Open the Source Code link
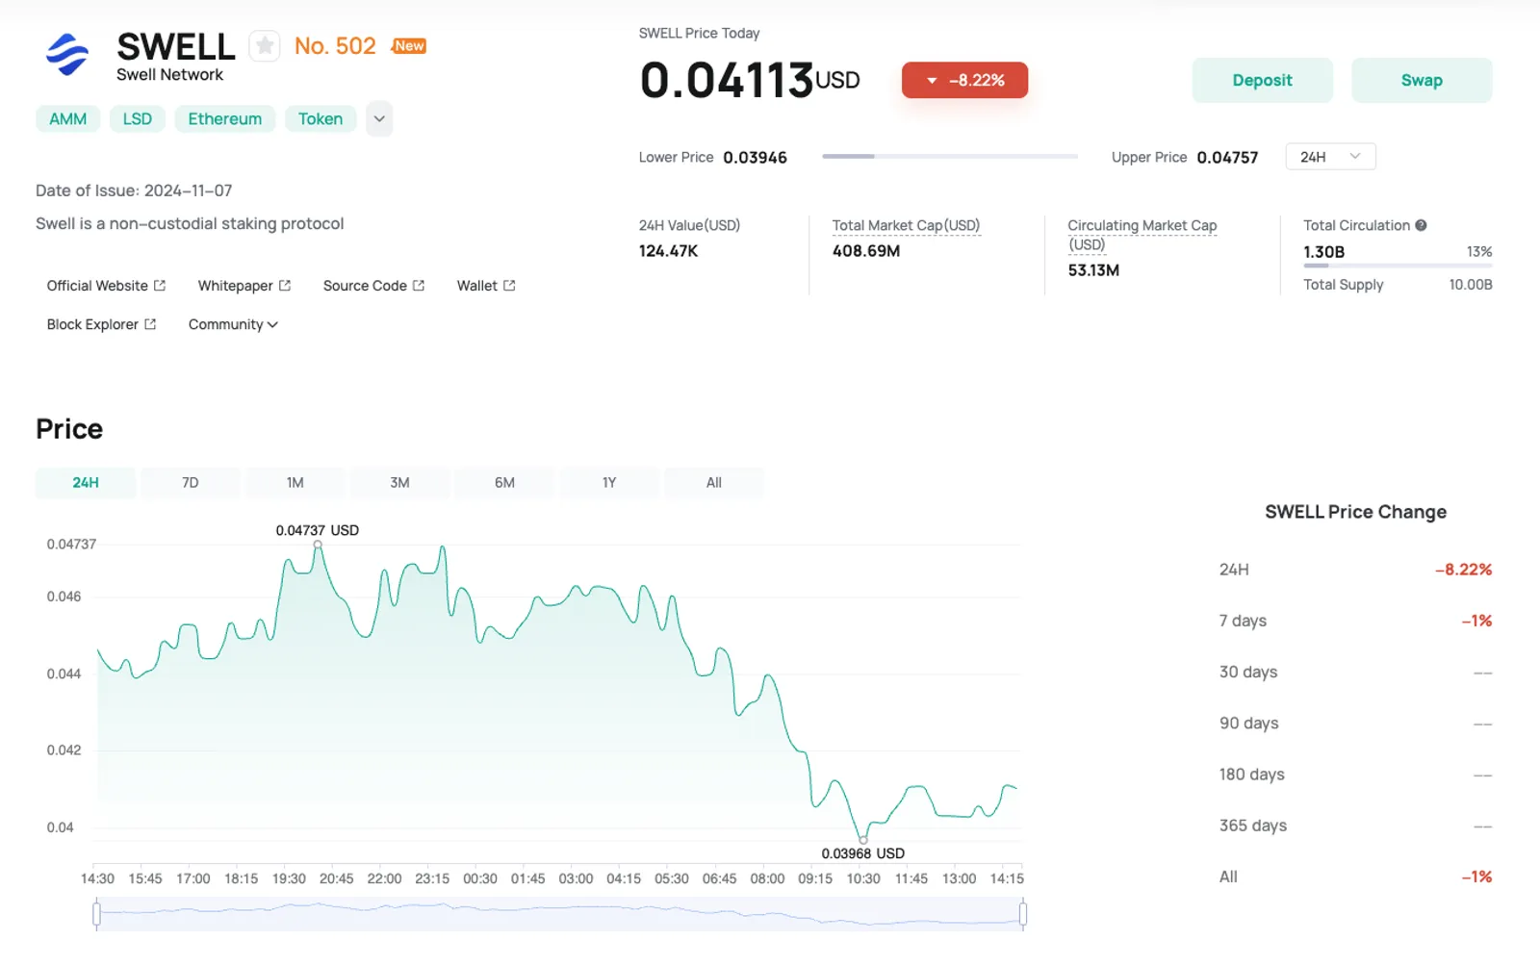 373,286
